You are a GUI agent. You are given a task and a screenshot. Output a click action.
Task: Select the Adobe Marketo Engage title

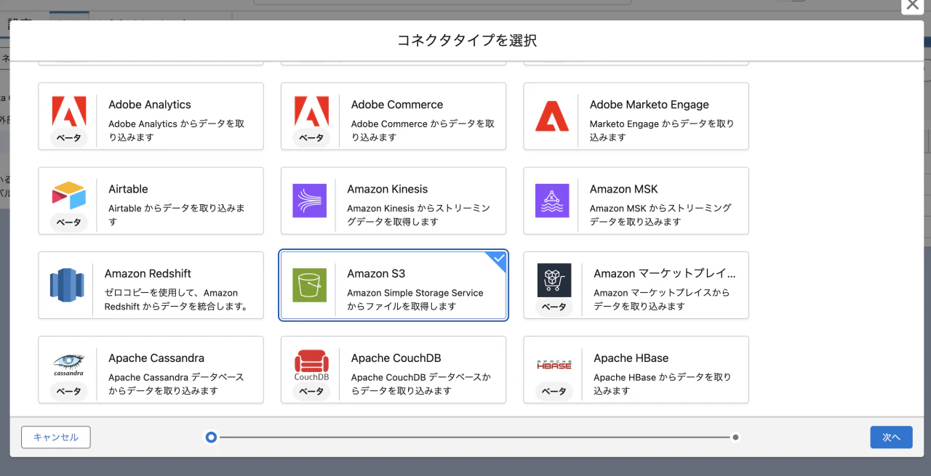(x=650, y=105)
